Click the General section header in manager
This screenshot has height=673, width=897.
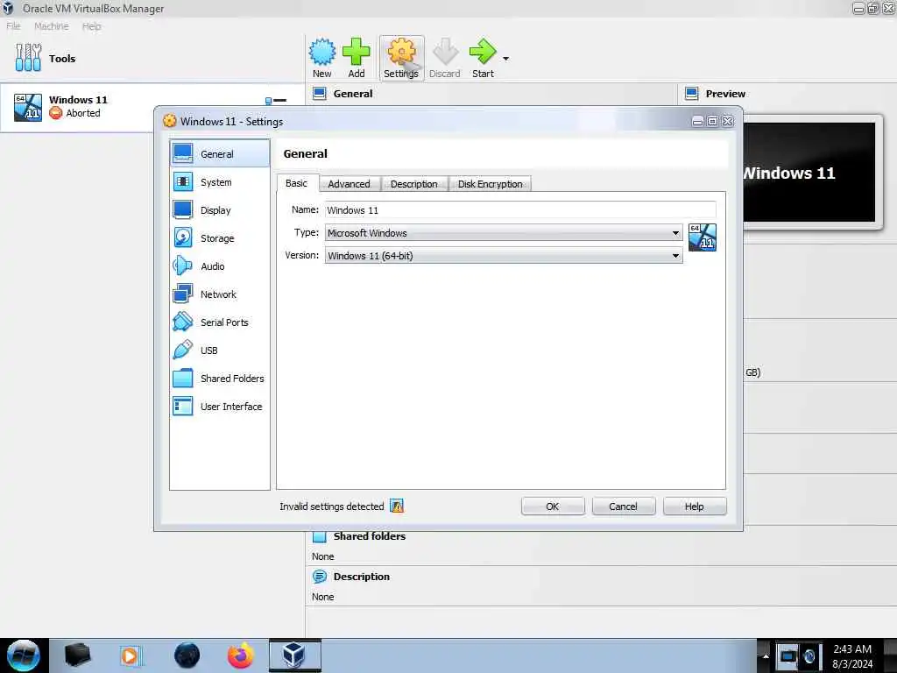(353, 94)
